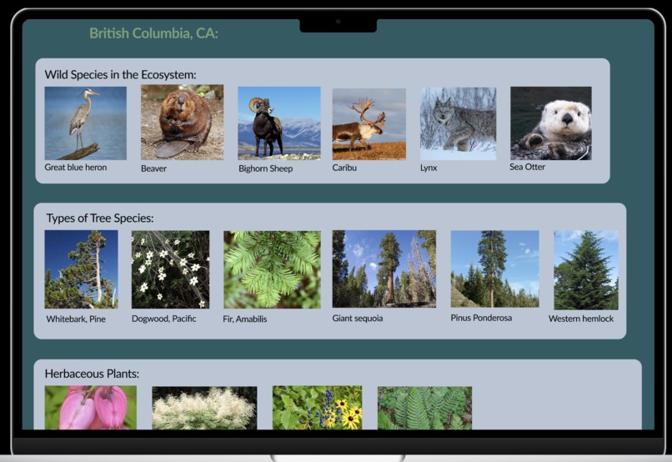Select the Western hemlock label

tap(581, 319)
